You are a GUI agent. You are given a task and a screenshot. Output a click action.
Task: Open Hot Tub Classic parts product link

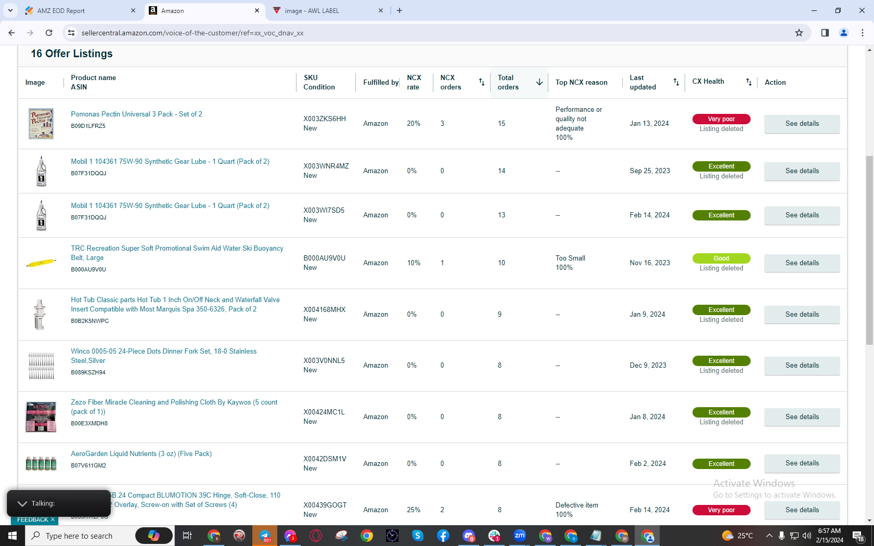tap(175, 304)
